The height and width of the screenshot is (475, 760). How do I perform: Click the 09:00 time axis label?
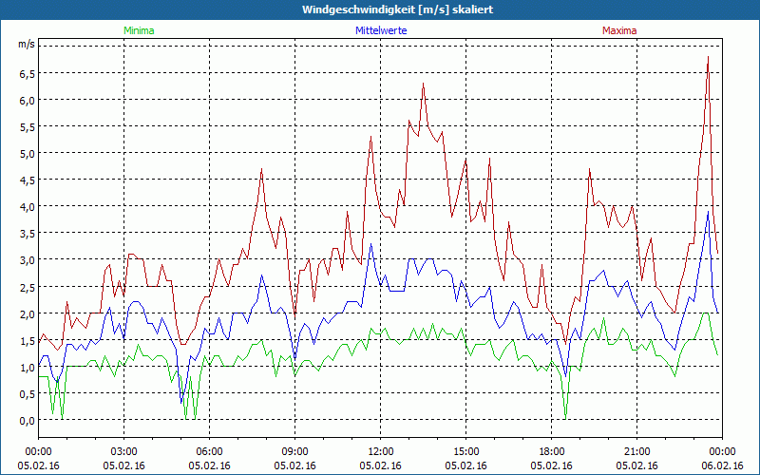(294, 452)
